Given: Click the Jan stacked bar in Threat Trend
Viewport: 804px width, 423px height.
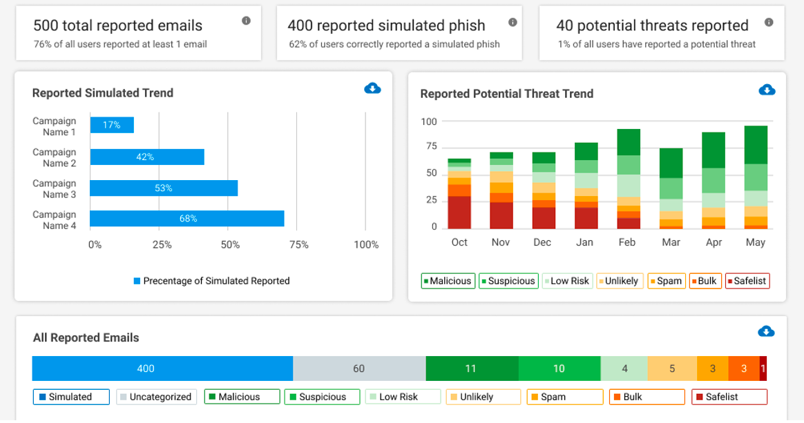Looking at the screenshot, I should [586, 186].
